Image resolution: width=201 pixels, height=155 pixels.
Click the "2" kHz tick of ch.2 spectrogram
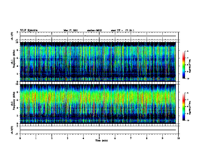coord(18,116)
